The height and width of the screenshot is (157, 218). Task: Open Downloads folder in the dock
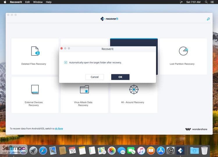[194, 151]
